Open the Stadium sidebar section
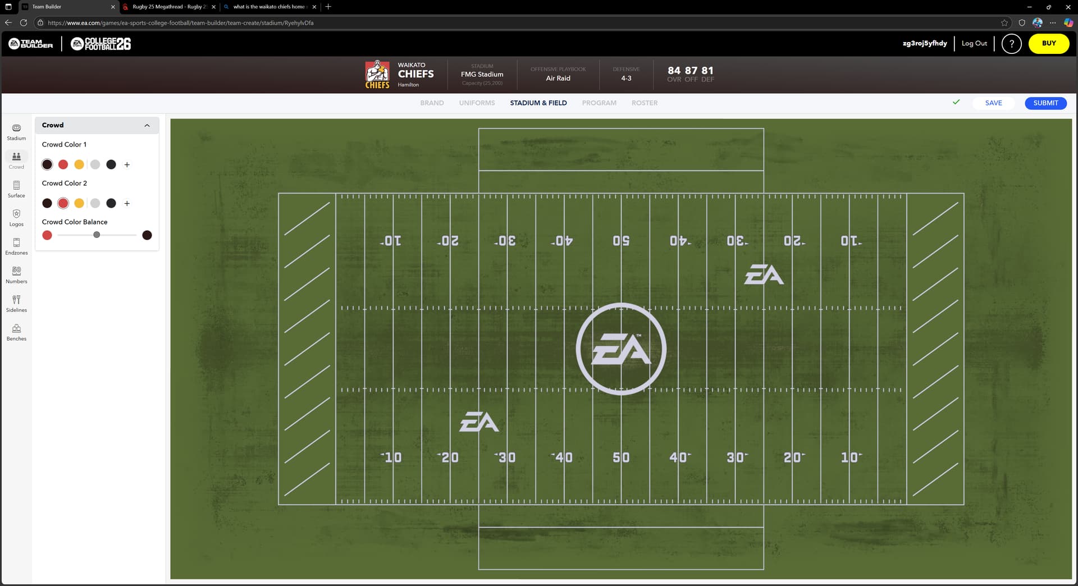The height and width of the screenshot is (586, 1078). pyautogui.click(x=16, y=132)
